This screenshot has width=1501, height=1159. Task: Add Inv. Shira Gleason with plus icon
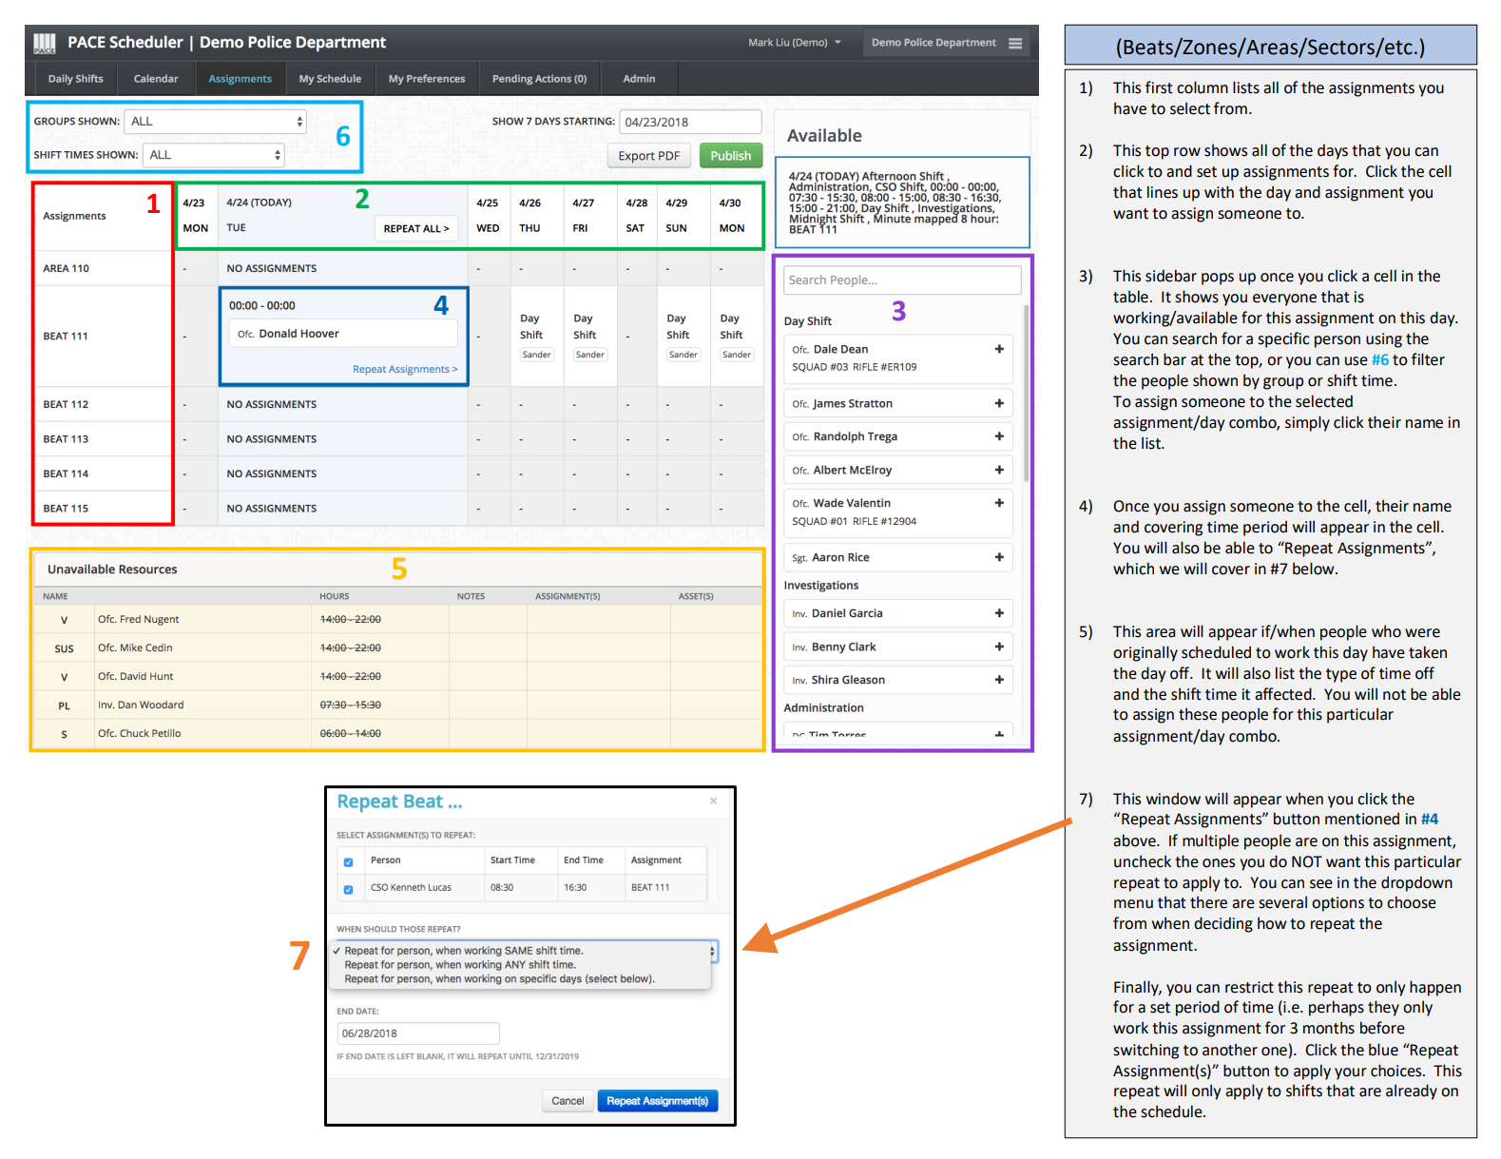[999, 680]
